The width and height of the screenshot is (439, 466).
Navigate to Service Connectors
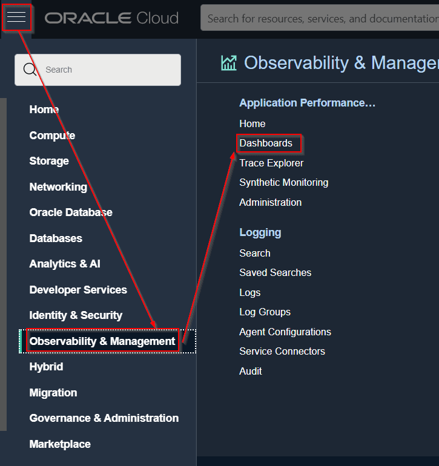pos(282,351)
